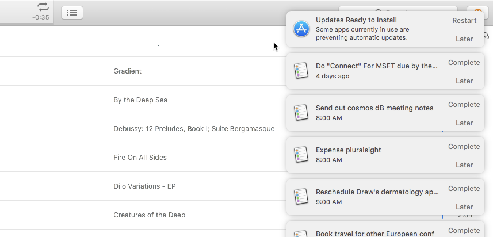Image resolution: width=493 pixels, height=237 pixels.
Task: Complete the Book travel for European conf reminder
Action: tap(464, 230)
